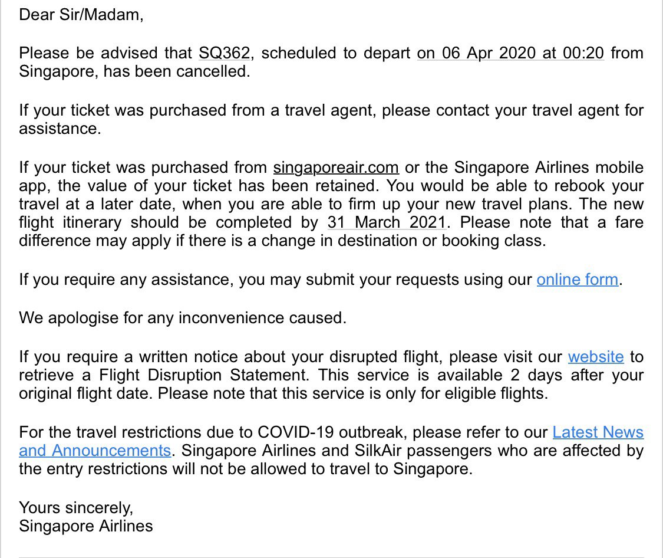Open the singaporeair.com underlined link
Image resolution: width=663 pixels, height=558 pixels.
[x=336, y=168]
